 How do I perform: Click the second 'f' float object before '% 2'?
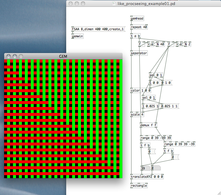pyautogui.click(x=171, y=44)
